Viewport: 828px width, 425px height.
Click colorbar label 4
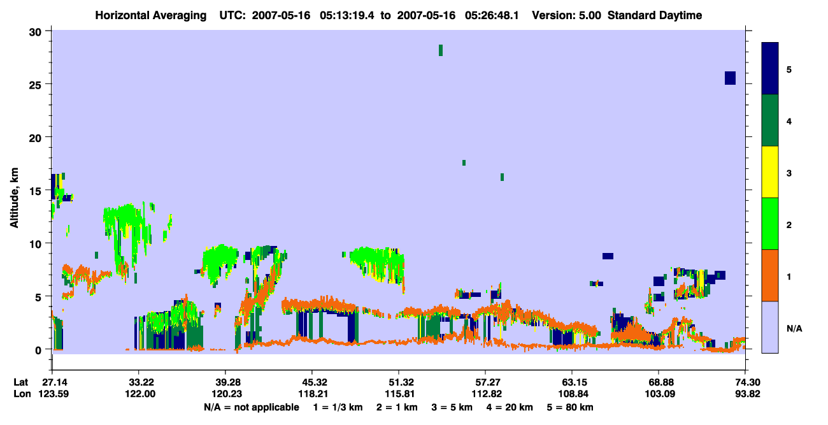[790, 120]
